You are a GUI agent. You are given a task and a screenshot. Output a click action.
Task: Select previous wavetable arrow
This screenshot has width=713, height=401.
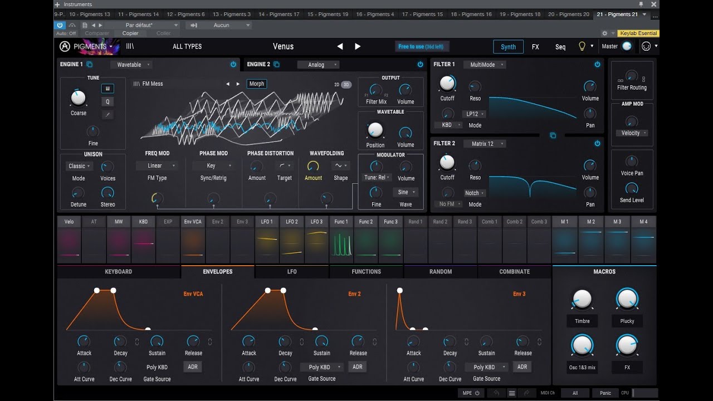click(227, 84)
